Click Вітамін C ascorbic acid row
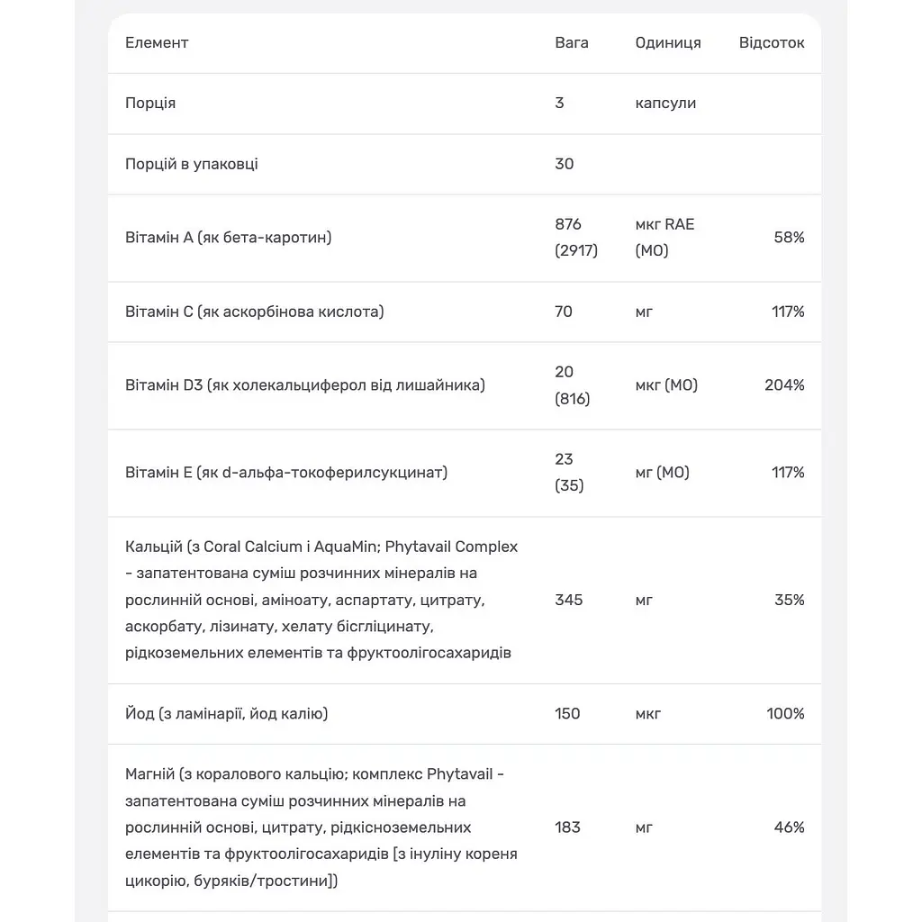922x922 pixels. pyautogui.click(x=465, y=312)
